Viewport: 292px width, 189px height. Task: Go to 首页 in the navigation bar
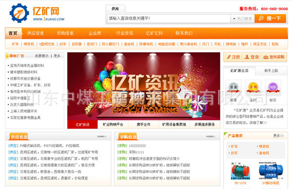[13, 33]
